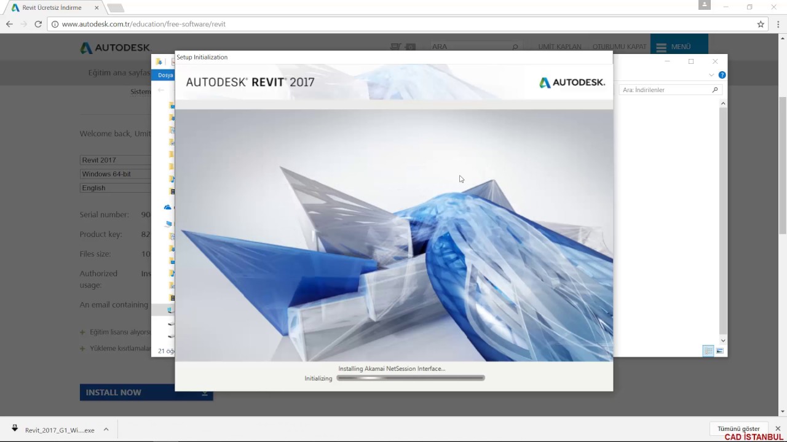Screen dimensions: 787x442
Task: Open a new browser tab
Action: [x=116, y=8]
